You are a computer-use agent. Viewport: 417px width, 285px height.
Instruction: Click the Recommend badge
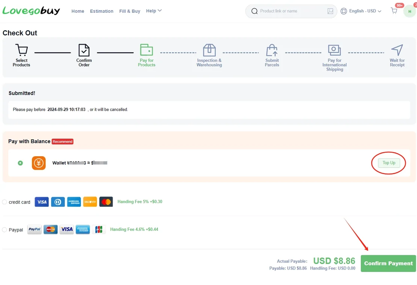pyautogui.click(x=62, y=142)
